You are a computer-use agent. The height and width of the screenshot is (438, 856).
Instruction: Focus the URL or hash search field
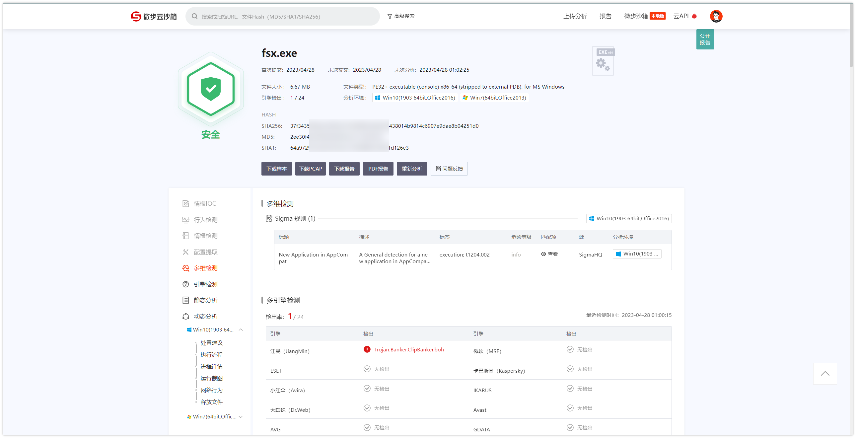pyautogui.click(x=282, y=16)
